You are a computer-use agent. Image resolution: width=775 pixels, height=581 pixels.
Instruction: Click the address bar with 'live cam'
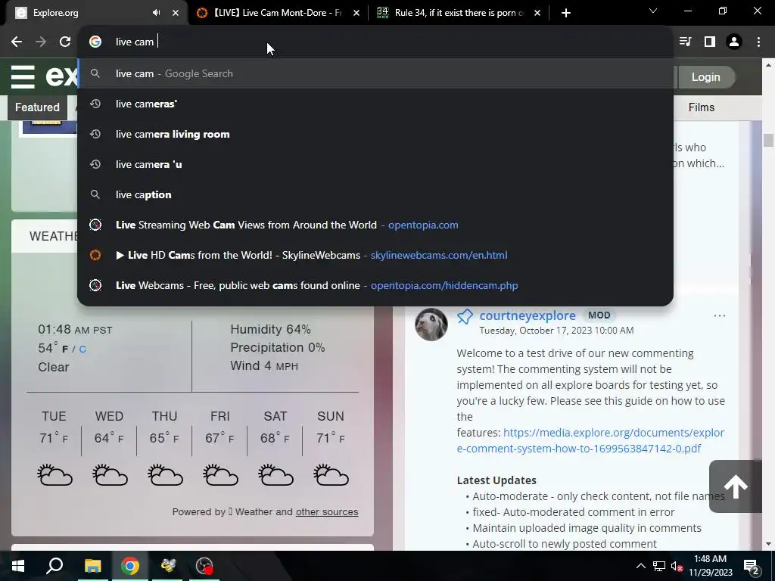click(x=375, y=42)
